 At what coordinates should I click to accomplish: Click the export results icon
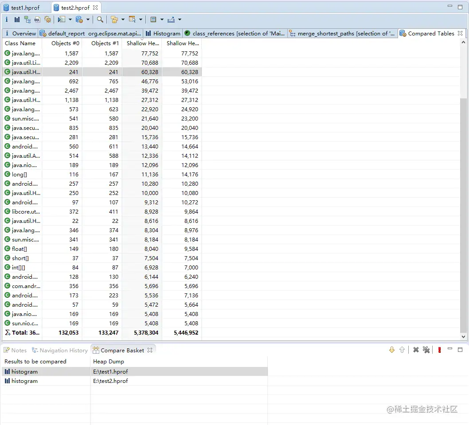(171, 20)
